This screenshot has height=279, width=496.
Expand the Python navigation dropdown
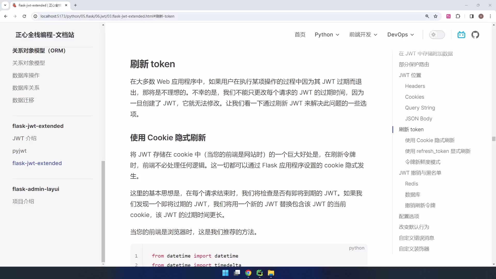(327, 35)
